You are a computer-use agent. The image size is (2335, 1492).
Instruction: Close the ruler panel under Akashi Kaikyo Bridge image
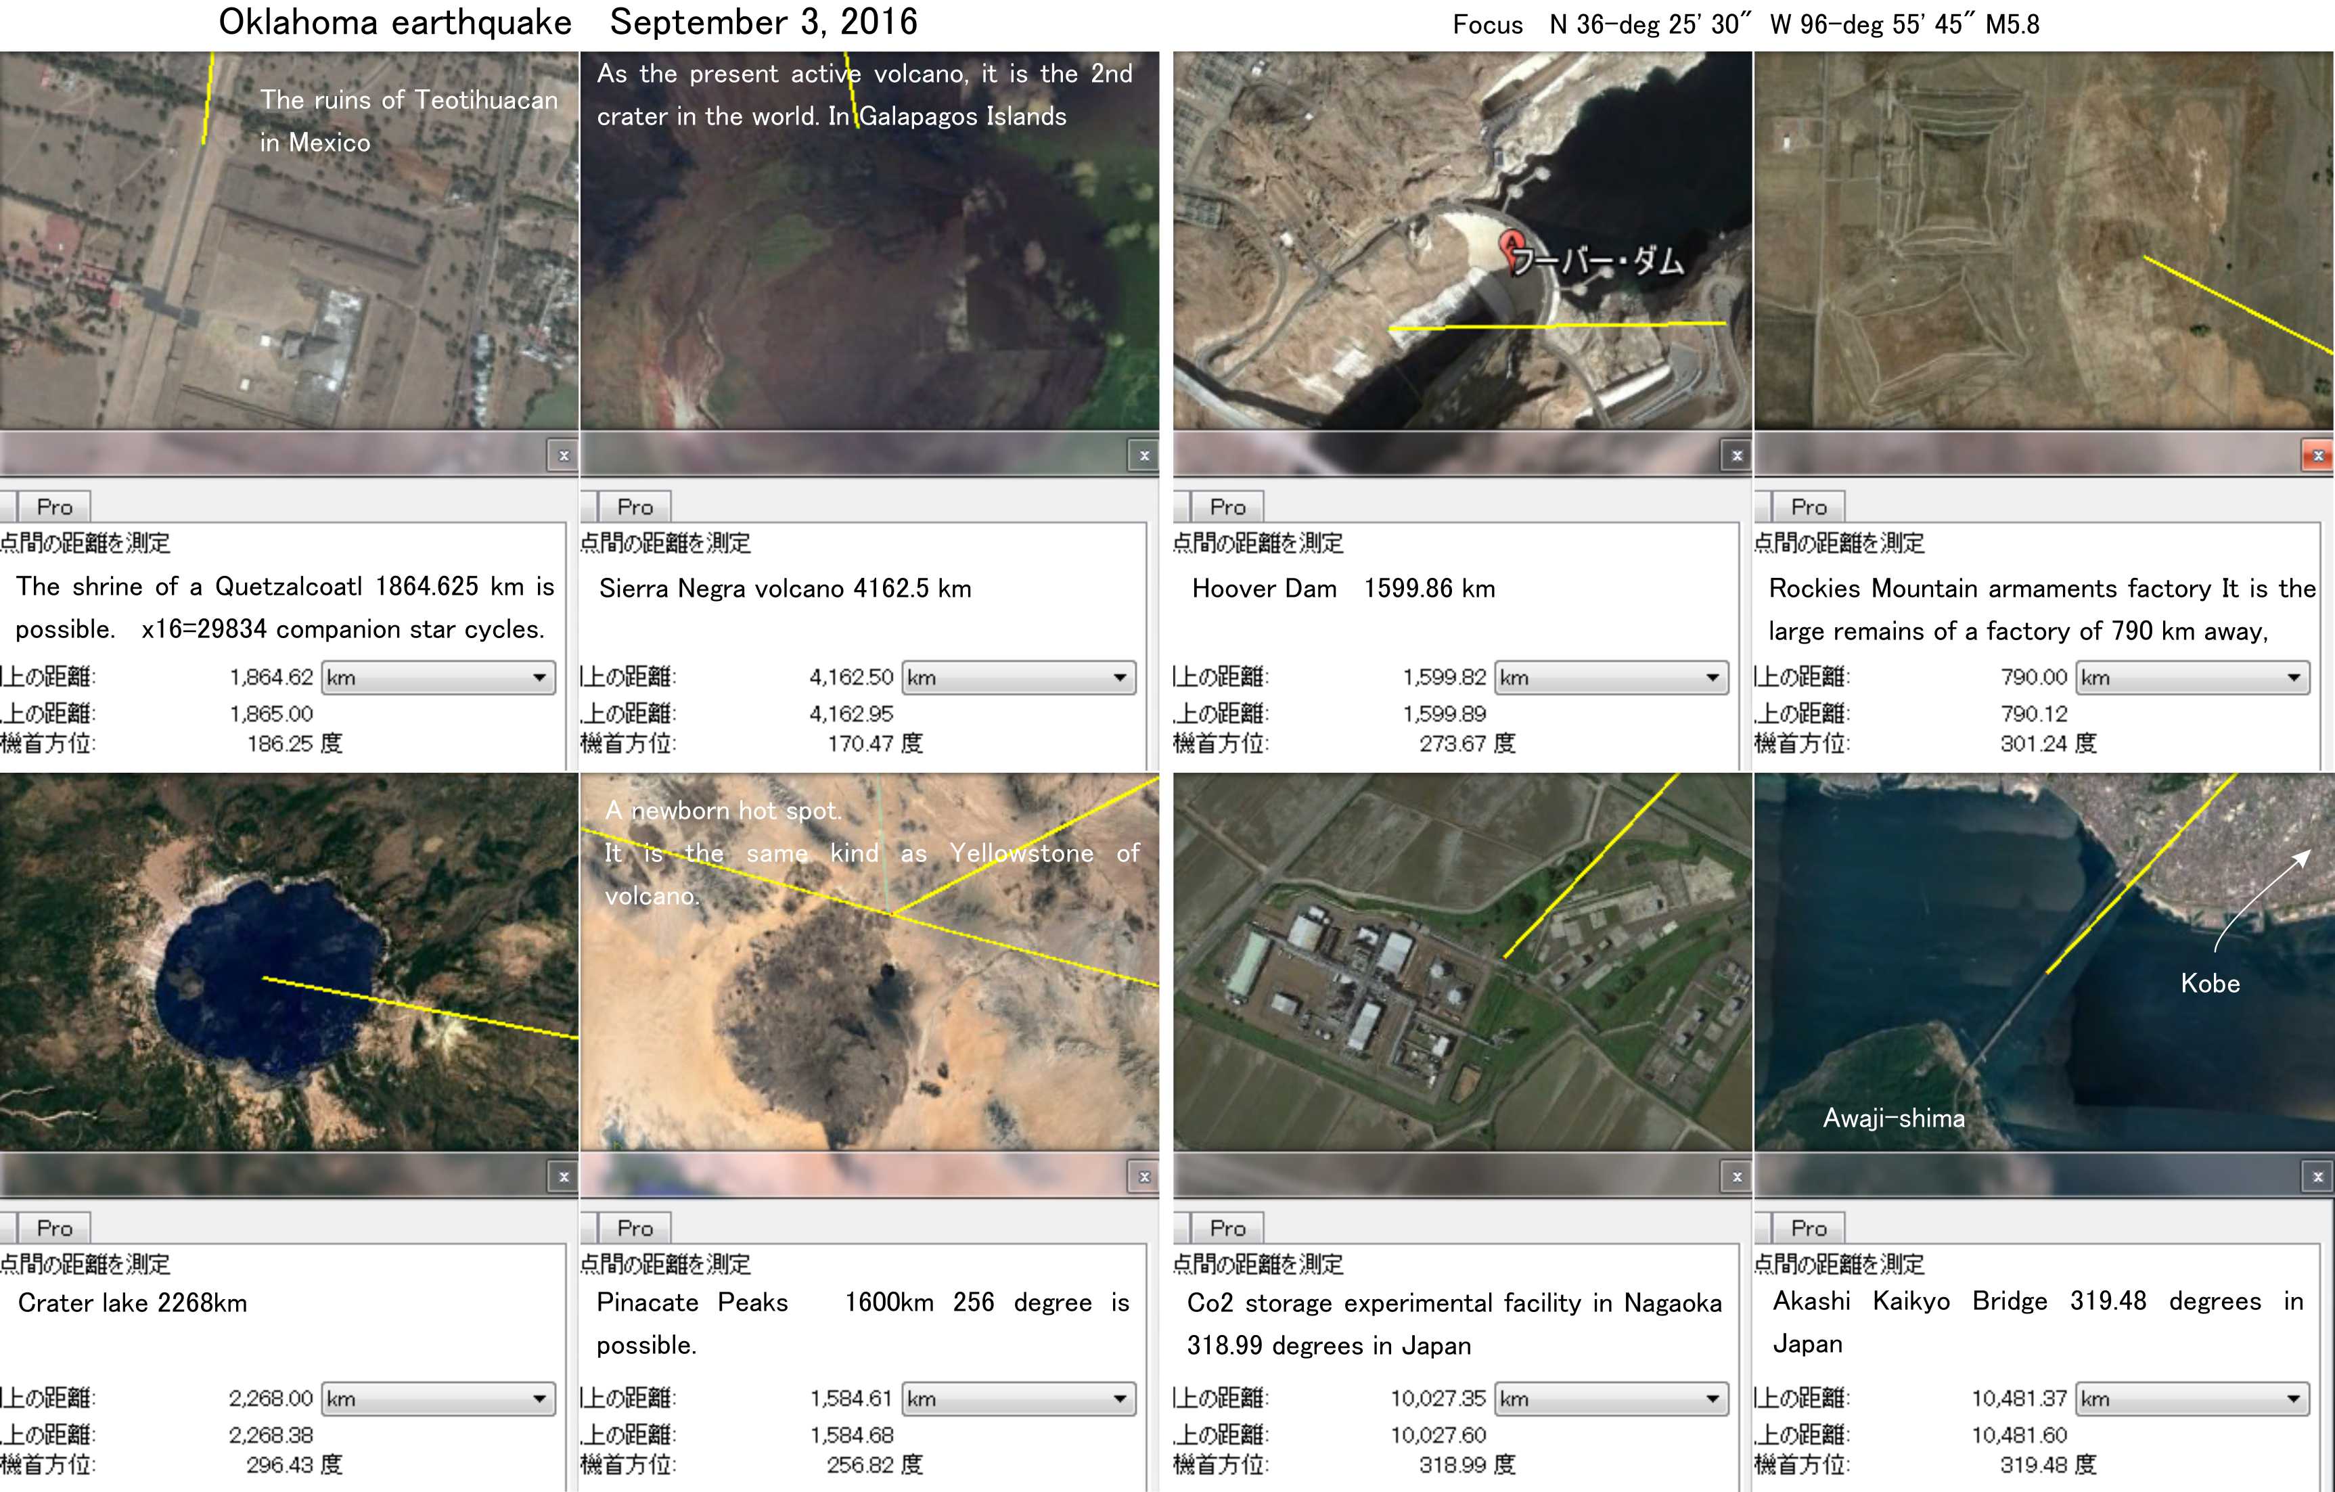2317,1177
